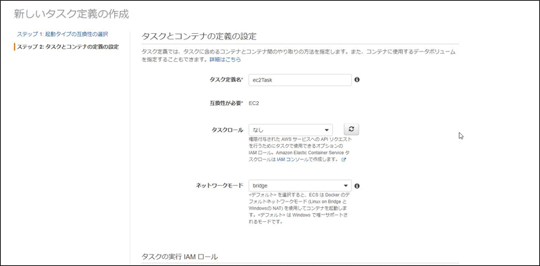This screenshot has height=266, width=540.
Task: Click the 互換性が必要 label
Action: tap(226, 103)
